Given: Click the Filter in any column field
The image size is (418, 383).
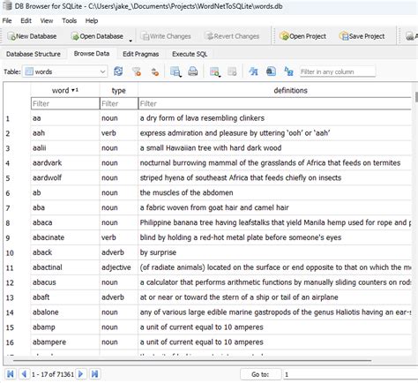Looking at the screenshot, I should 338,71.
